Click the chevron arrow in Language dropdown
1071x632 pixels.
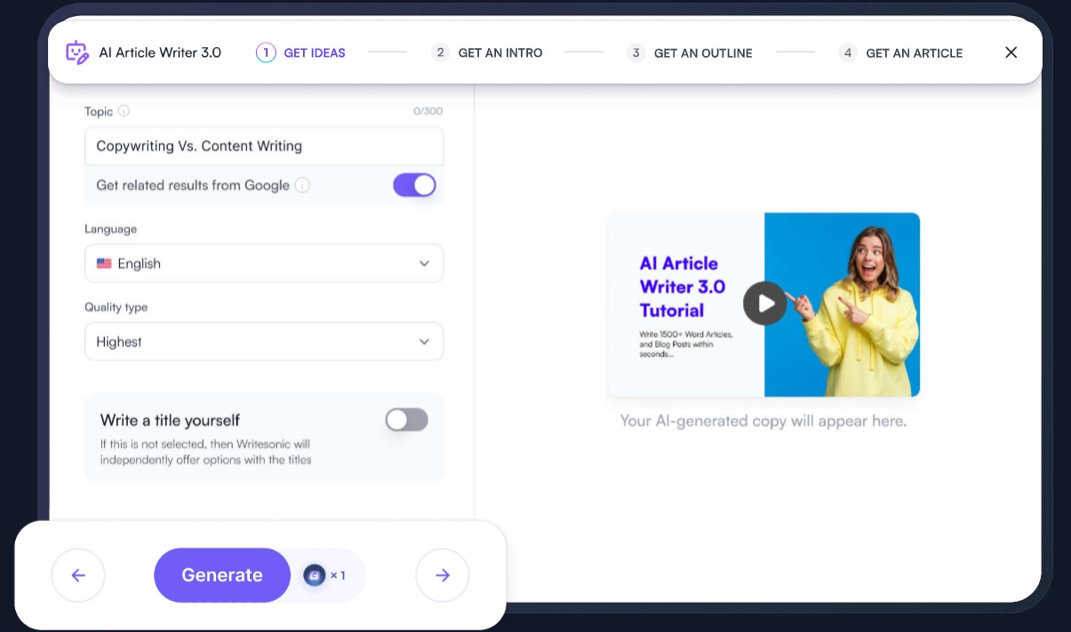(424, 263)
